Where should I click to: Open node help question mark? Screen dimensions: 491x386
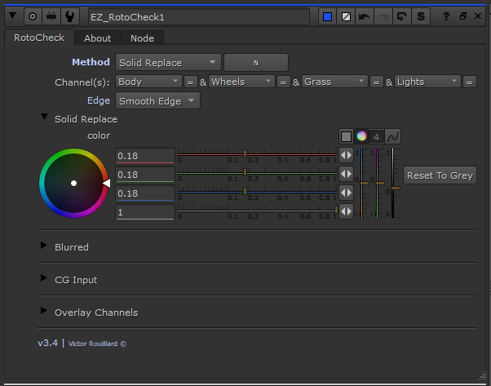coord(445,16)
